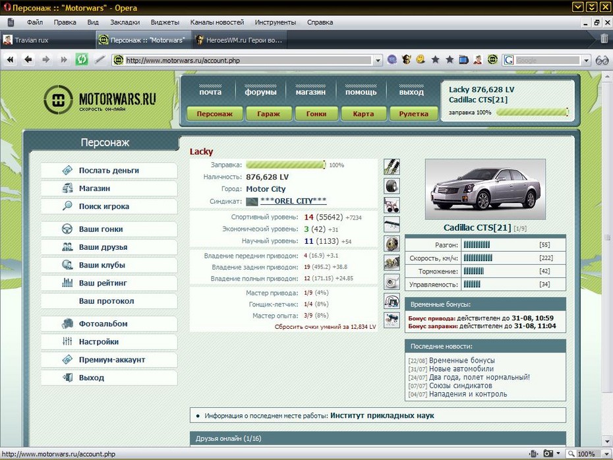Viewport: 613px width, 460px height.
Task: Click the engine part icon
Action: (392, 263)
